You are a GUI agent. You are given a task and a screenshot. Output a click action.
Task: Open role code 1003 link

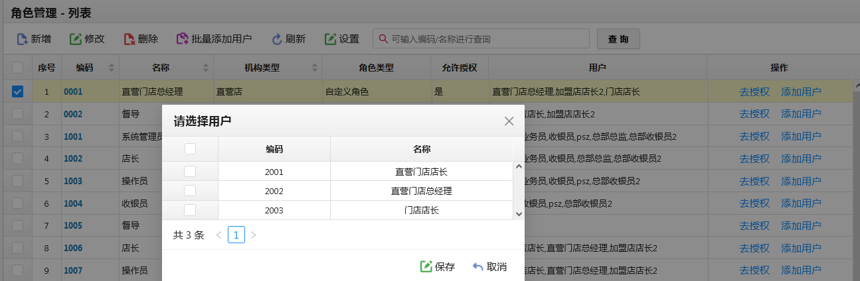coord(73,181)
